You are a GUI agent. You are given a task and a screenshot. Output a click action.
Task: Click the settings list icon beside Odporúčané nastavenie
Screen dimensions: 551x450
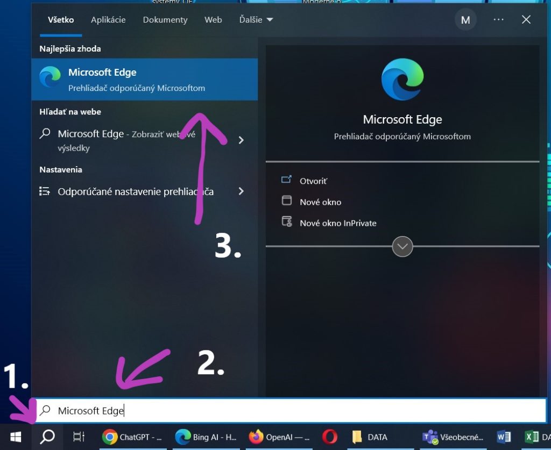pos(44,191)
